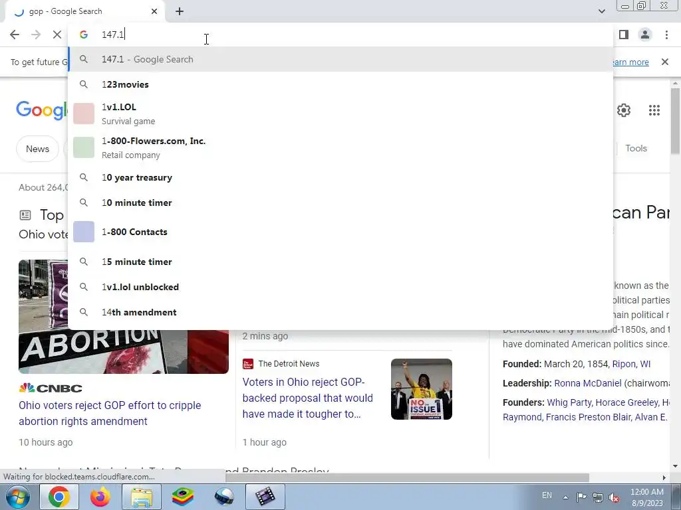
Task: Open the Chrome three-dot menu
Action: (666, 35)
